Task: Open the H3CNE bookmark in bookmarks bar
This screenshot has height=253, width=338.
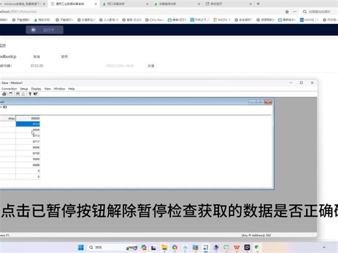Action: pos(309,19)
